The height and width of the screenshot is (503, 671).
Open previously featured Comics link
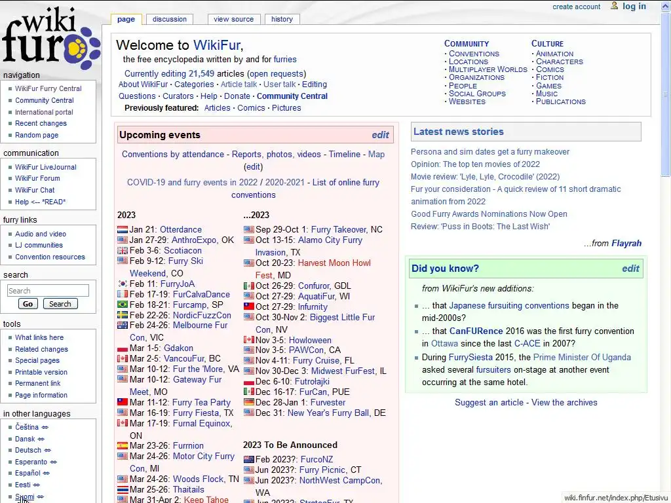(x=251, y=108)
